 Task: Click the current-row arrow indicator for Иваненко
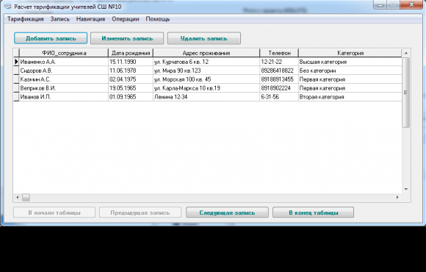pyautogui.click(x=16, y=62)
